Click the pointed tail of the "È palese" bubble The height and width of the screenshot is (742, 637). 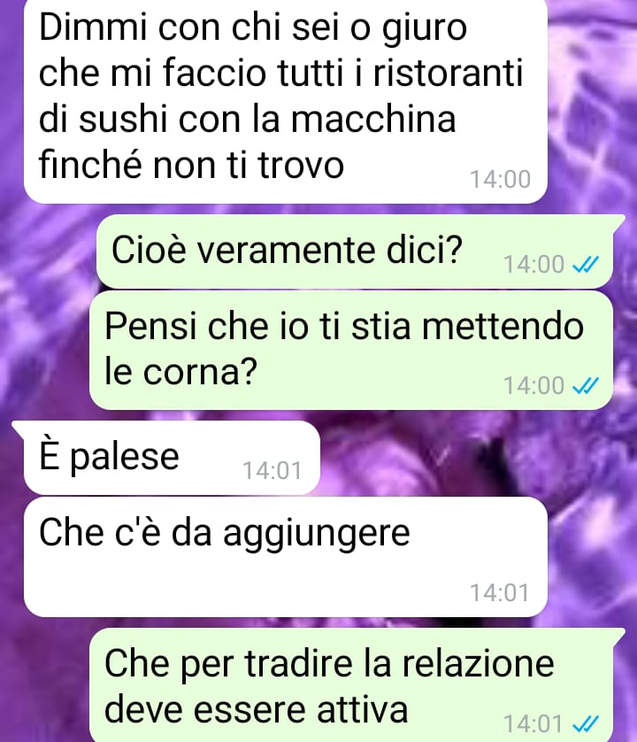(18, 428)
